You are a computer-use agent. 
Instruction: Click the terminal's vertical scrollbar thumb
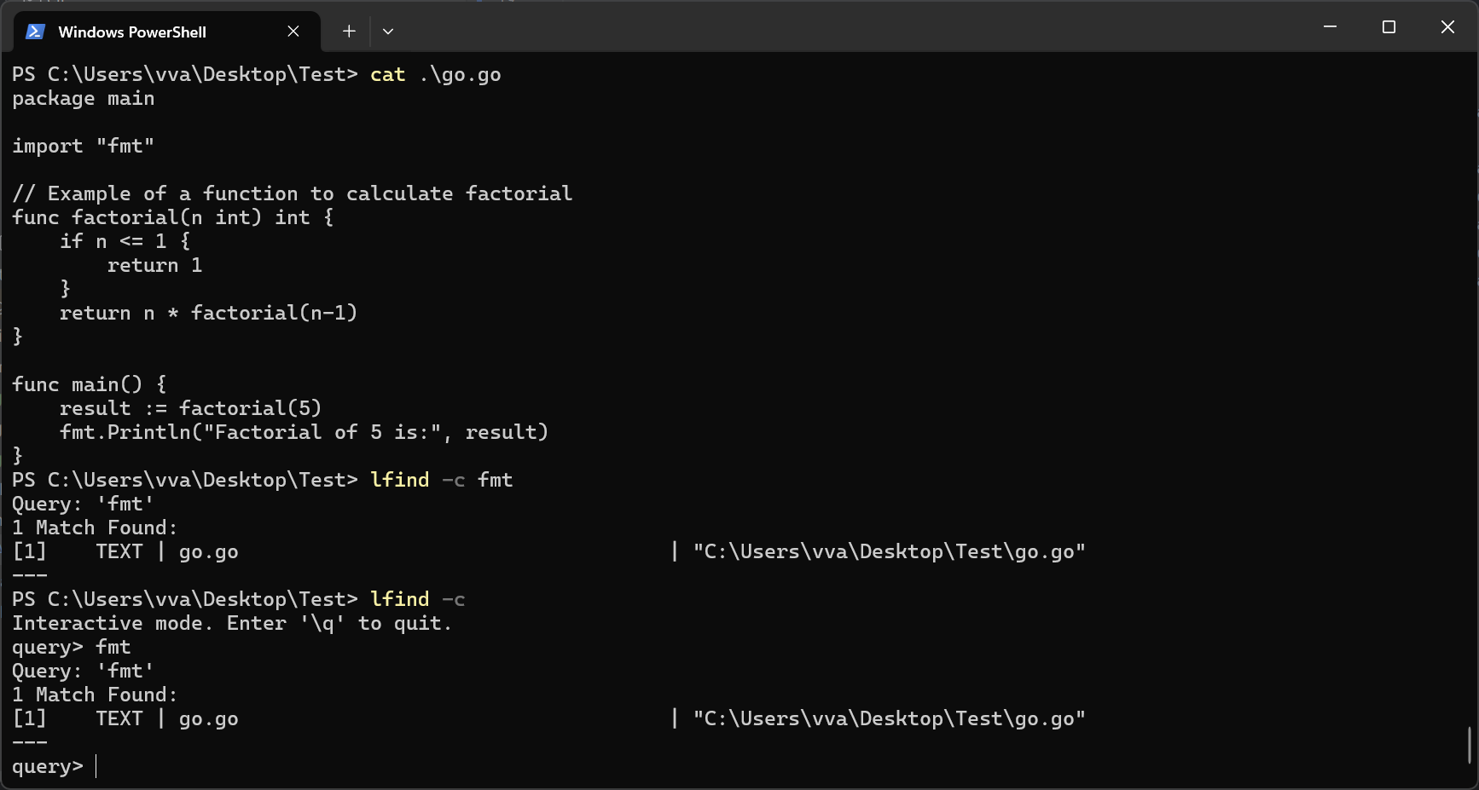pos(1470,745)
